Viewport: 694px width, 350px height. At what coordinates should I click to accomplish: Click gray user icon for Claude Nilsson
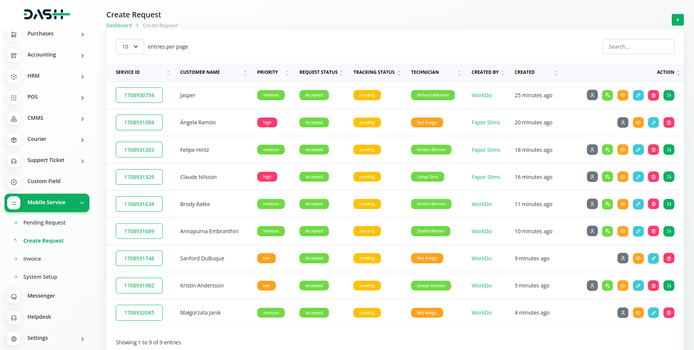tap(592, 177)
